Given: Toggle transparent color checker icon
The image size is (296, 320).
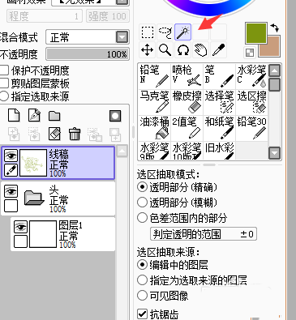Looking at the screenshot, I should 250,53.
